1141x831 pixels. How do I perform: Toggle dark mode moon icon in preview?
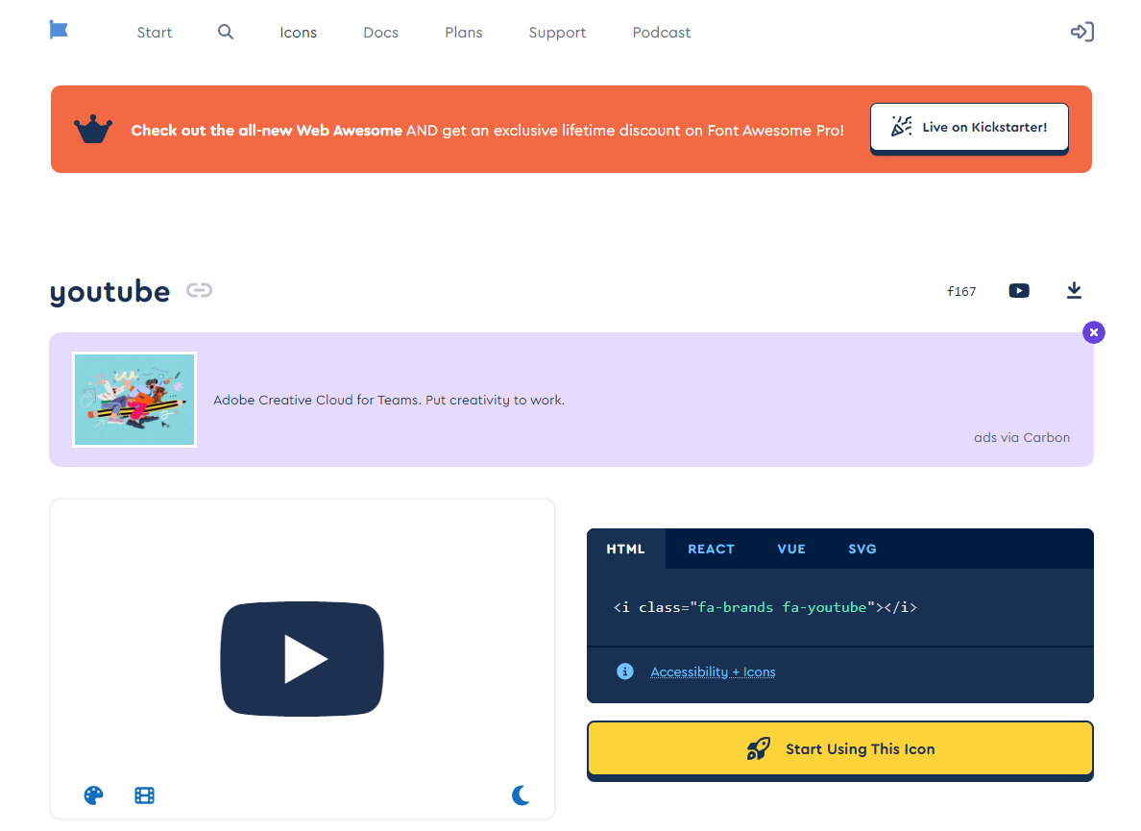coord(521,795)
